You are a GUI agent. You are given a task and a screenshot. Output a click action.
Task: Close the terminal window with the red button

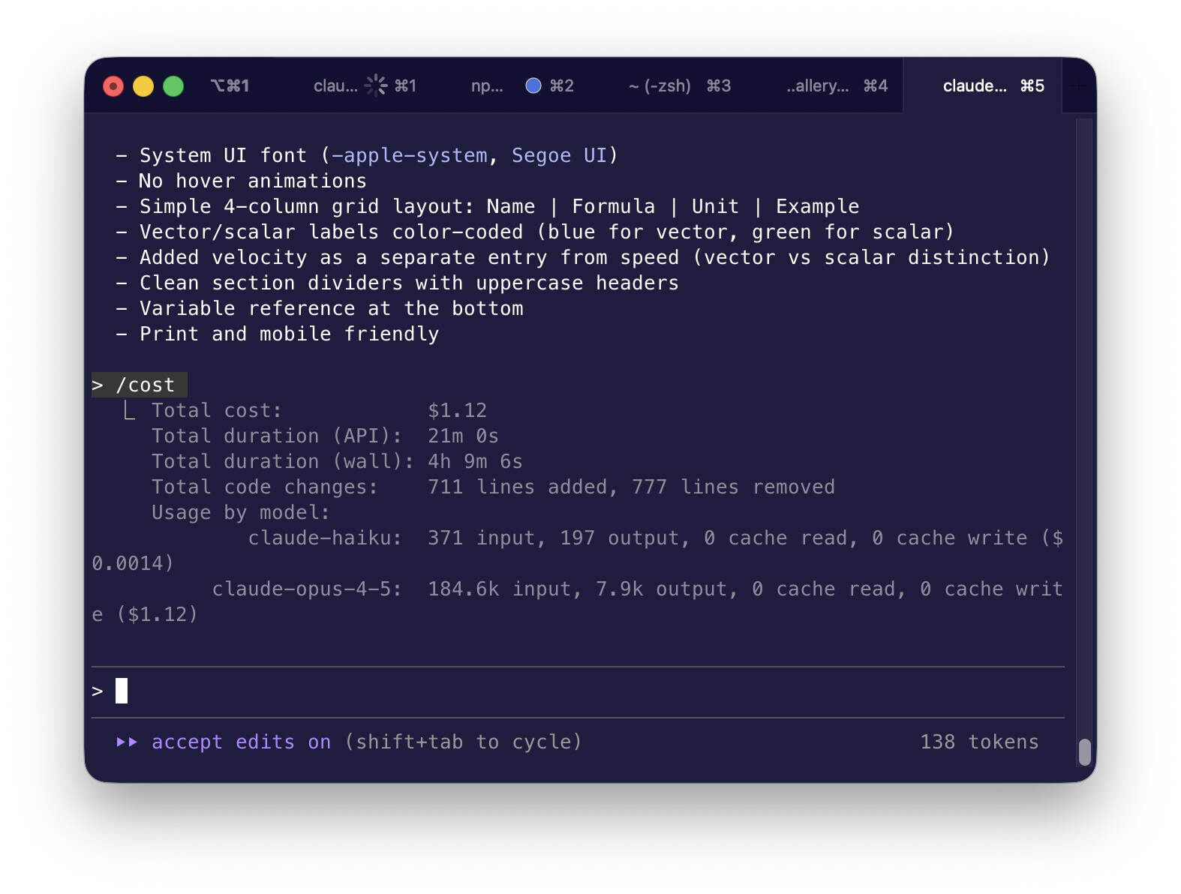(x=113, y=86)
